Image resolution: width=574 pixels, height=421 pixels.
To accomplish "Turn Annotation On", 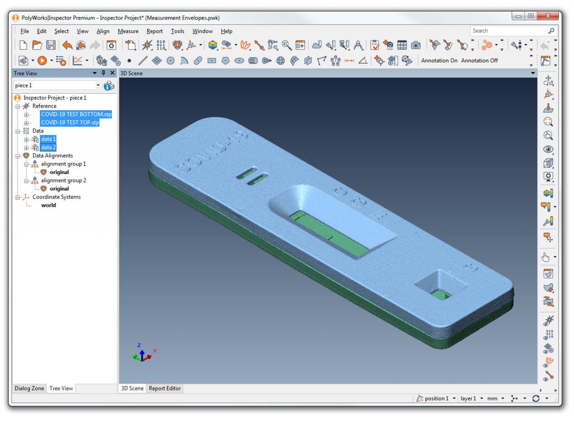I will (439, 61).
